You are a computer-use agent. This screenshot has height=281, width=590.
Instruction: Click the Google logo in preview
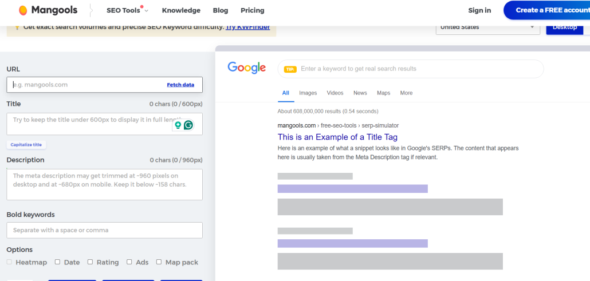247,68
